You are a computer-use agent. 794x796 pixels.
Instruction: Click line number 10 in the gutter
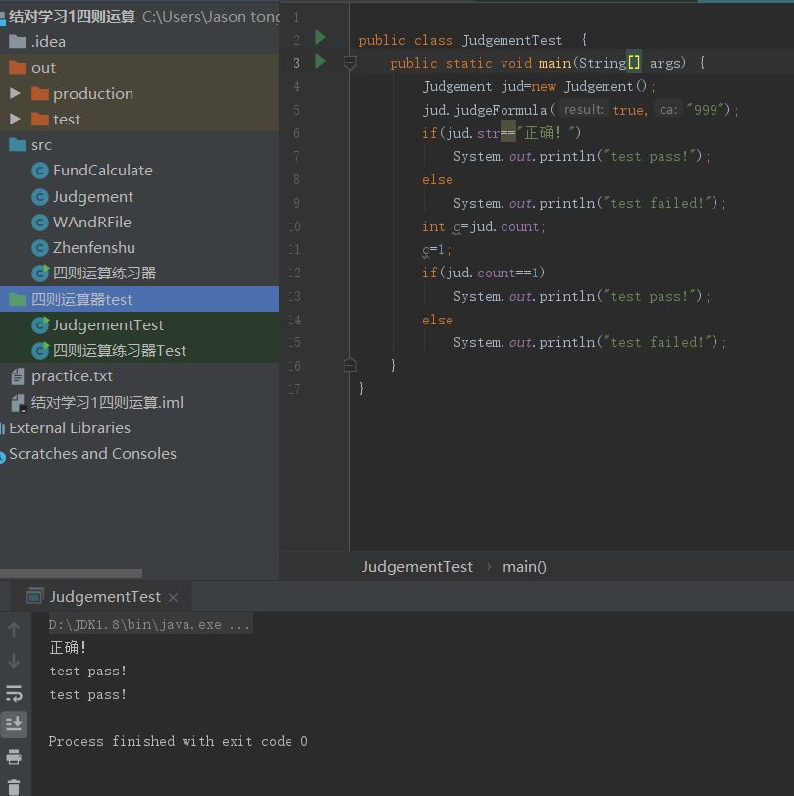tap(294, 226)
